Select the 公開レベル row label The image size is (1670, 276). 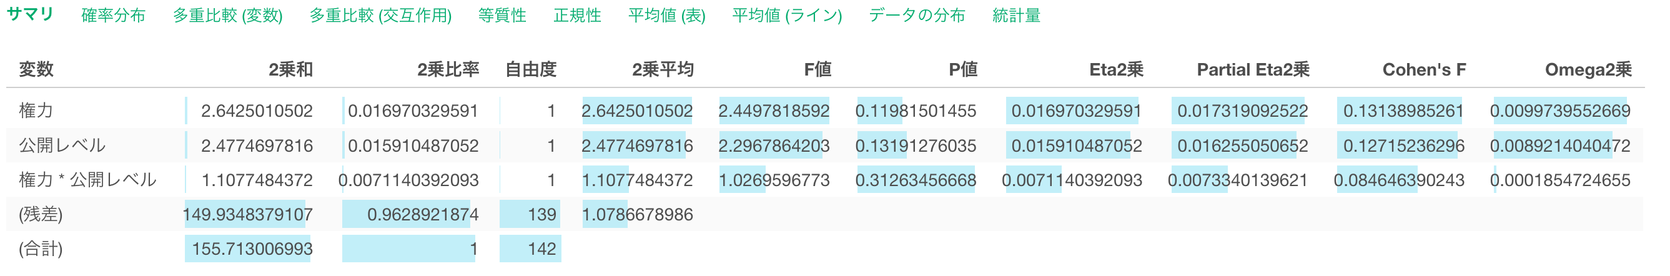tap(62, 145)
